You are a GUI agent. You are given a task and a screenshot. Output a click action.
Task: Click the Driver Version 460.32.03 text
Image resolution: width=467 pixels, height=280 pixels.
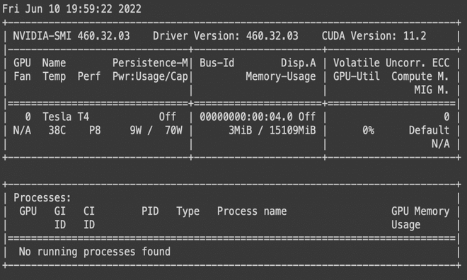(226, 35)
